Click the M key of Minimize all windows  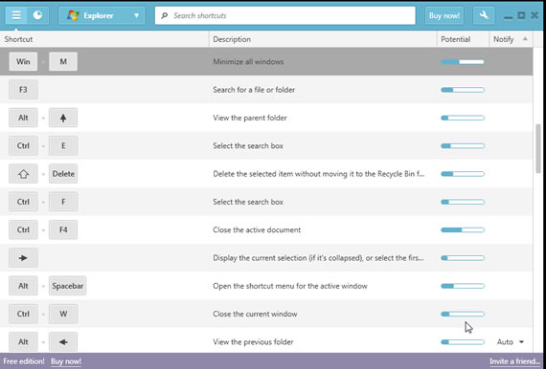click(63, 61)
